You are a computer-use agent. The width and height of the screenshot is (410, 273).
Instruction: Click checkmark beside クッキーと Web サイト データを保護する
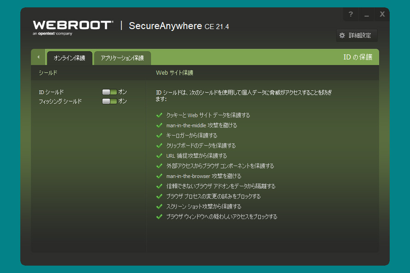[160, 115]
